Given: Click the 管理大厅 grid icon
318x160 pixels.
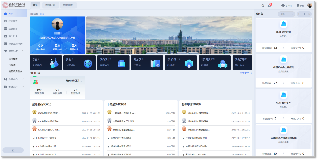Looking at the screenshot, I should pos(6,87).
